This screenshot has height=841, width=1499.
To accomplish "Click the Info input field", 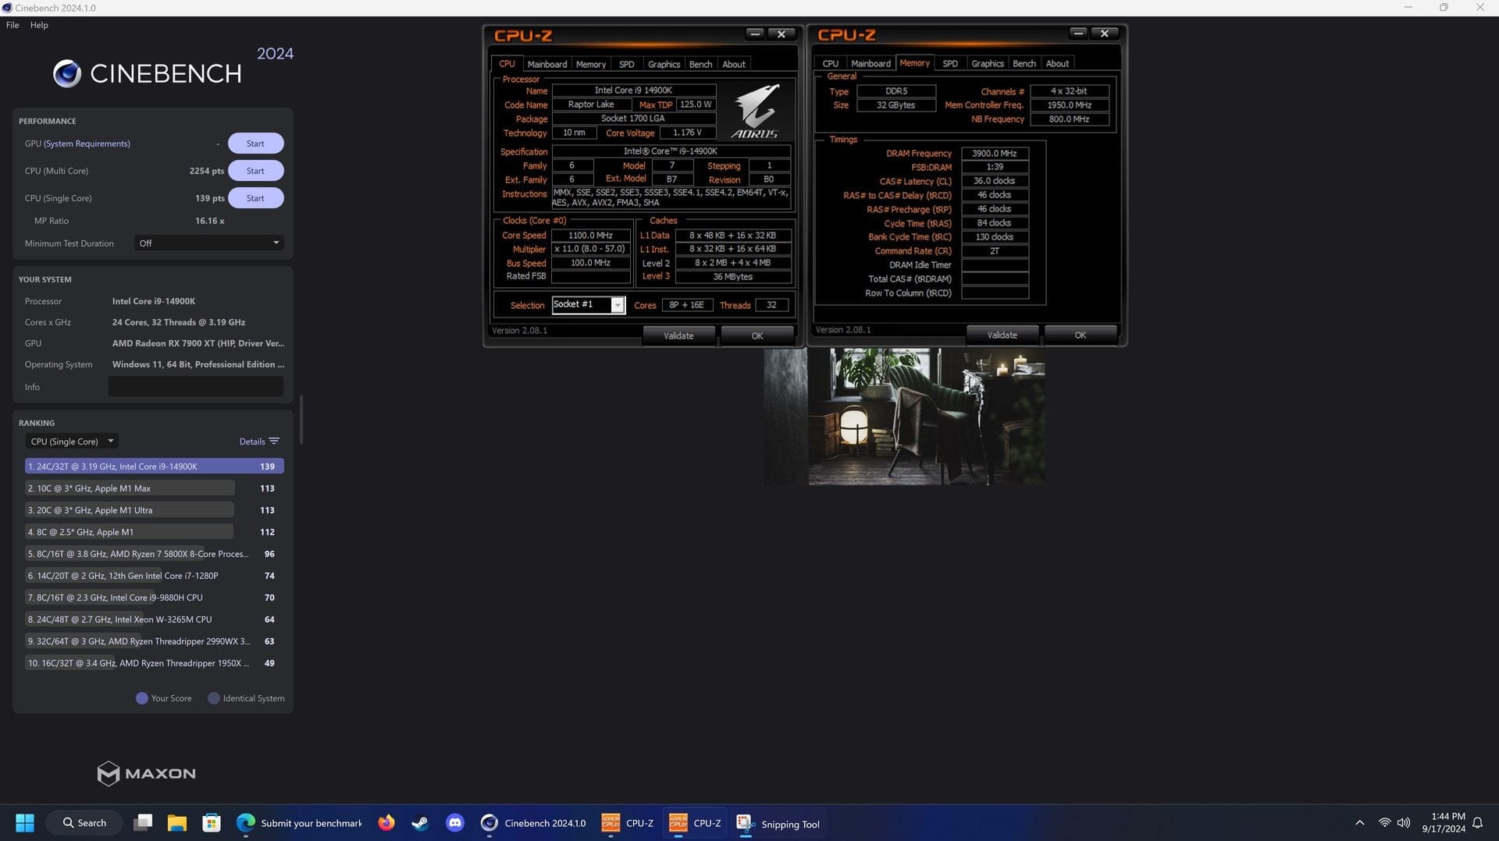I will click(196, 387).
